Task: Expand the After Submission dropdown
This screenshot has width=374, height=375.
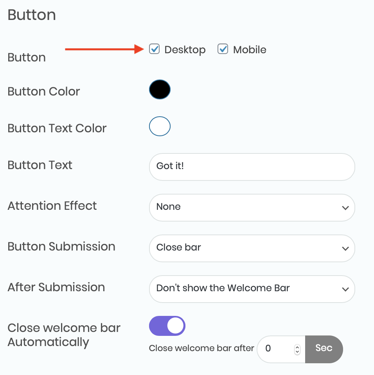Action: pos(252,288)
